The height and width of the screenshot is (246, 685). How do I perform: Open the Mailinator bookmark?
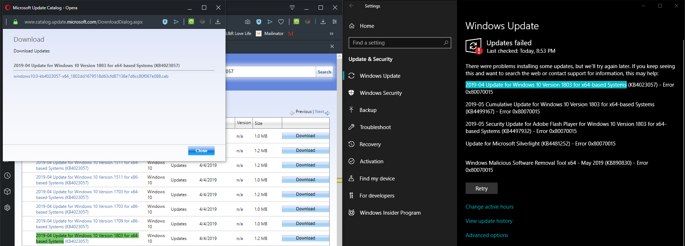270,34
